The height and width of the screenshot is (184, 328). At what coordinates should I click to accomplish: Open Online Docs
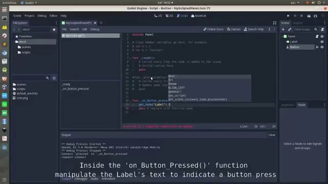pyautogui.click(x=213, y=30)
